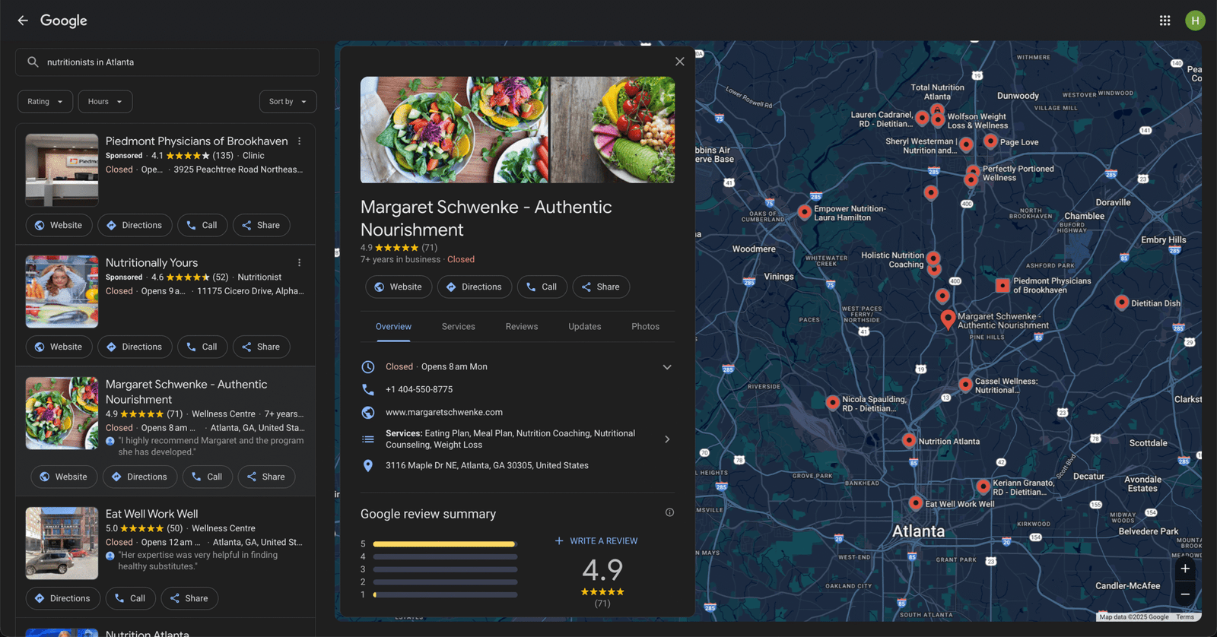1217x637 pixels.
Task: Open Website for Piedmont Physicians of Brookhaven listing
Action: pyautogui.click(x=59, y=225)
